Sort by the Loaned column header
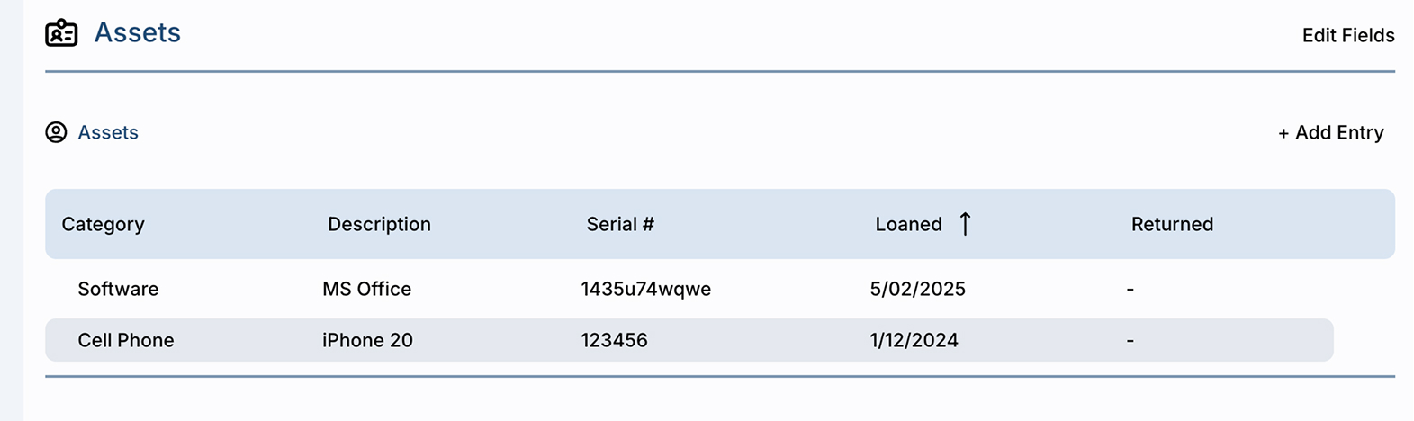The image size is (1414, 421). point(908,224)
